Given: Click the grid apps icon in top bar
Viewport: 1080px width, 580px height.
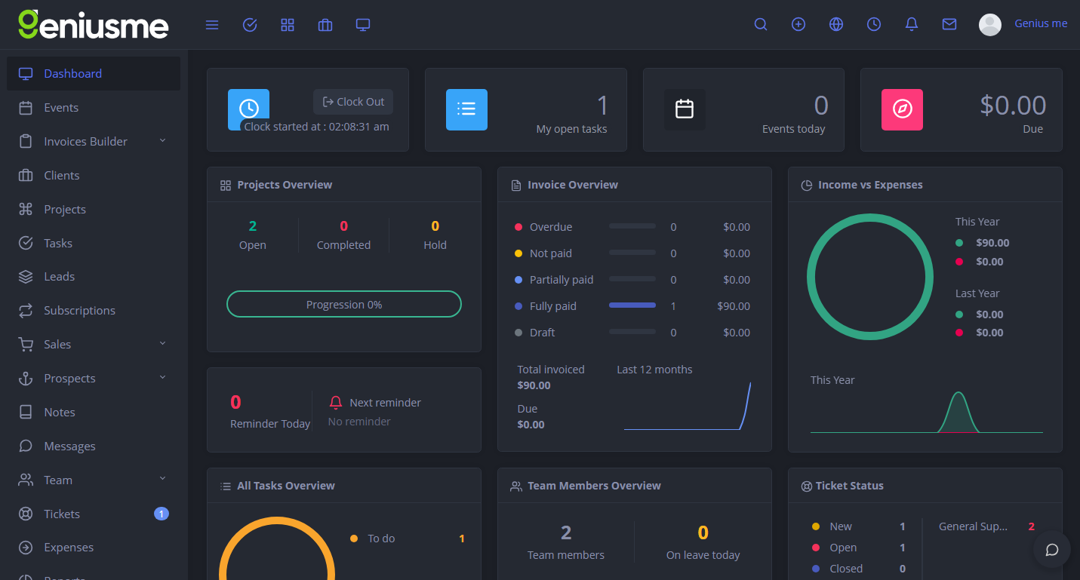Looking at the screenshot, I should 288,25.
